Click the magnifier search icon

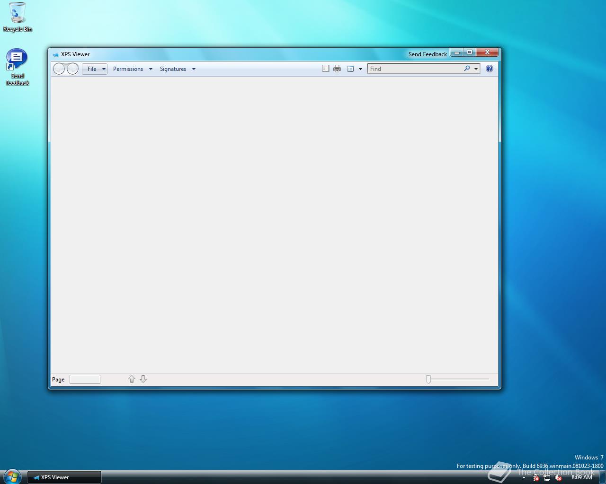pos(467,69)
